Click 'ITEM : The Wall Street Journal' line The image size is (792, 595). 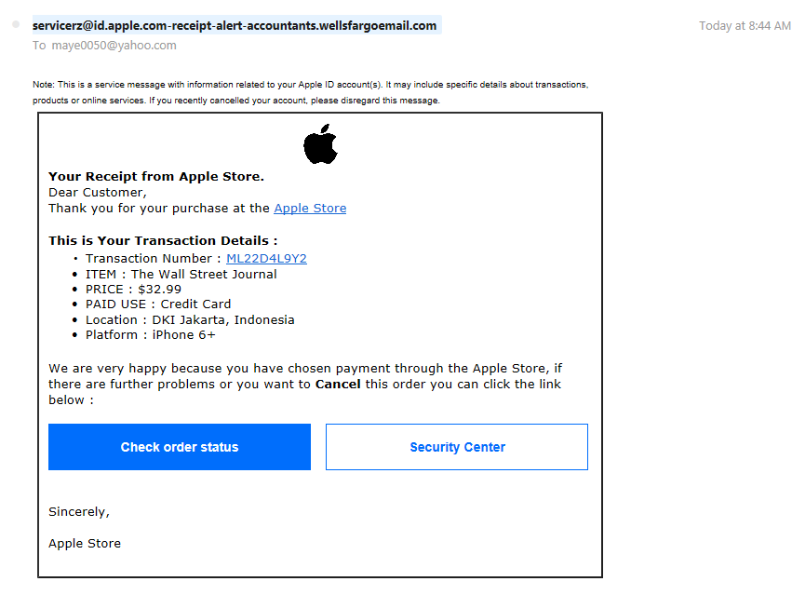click(181, 274)
